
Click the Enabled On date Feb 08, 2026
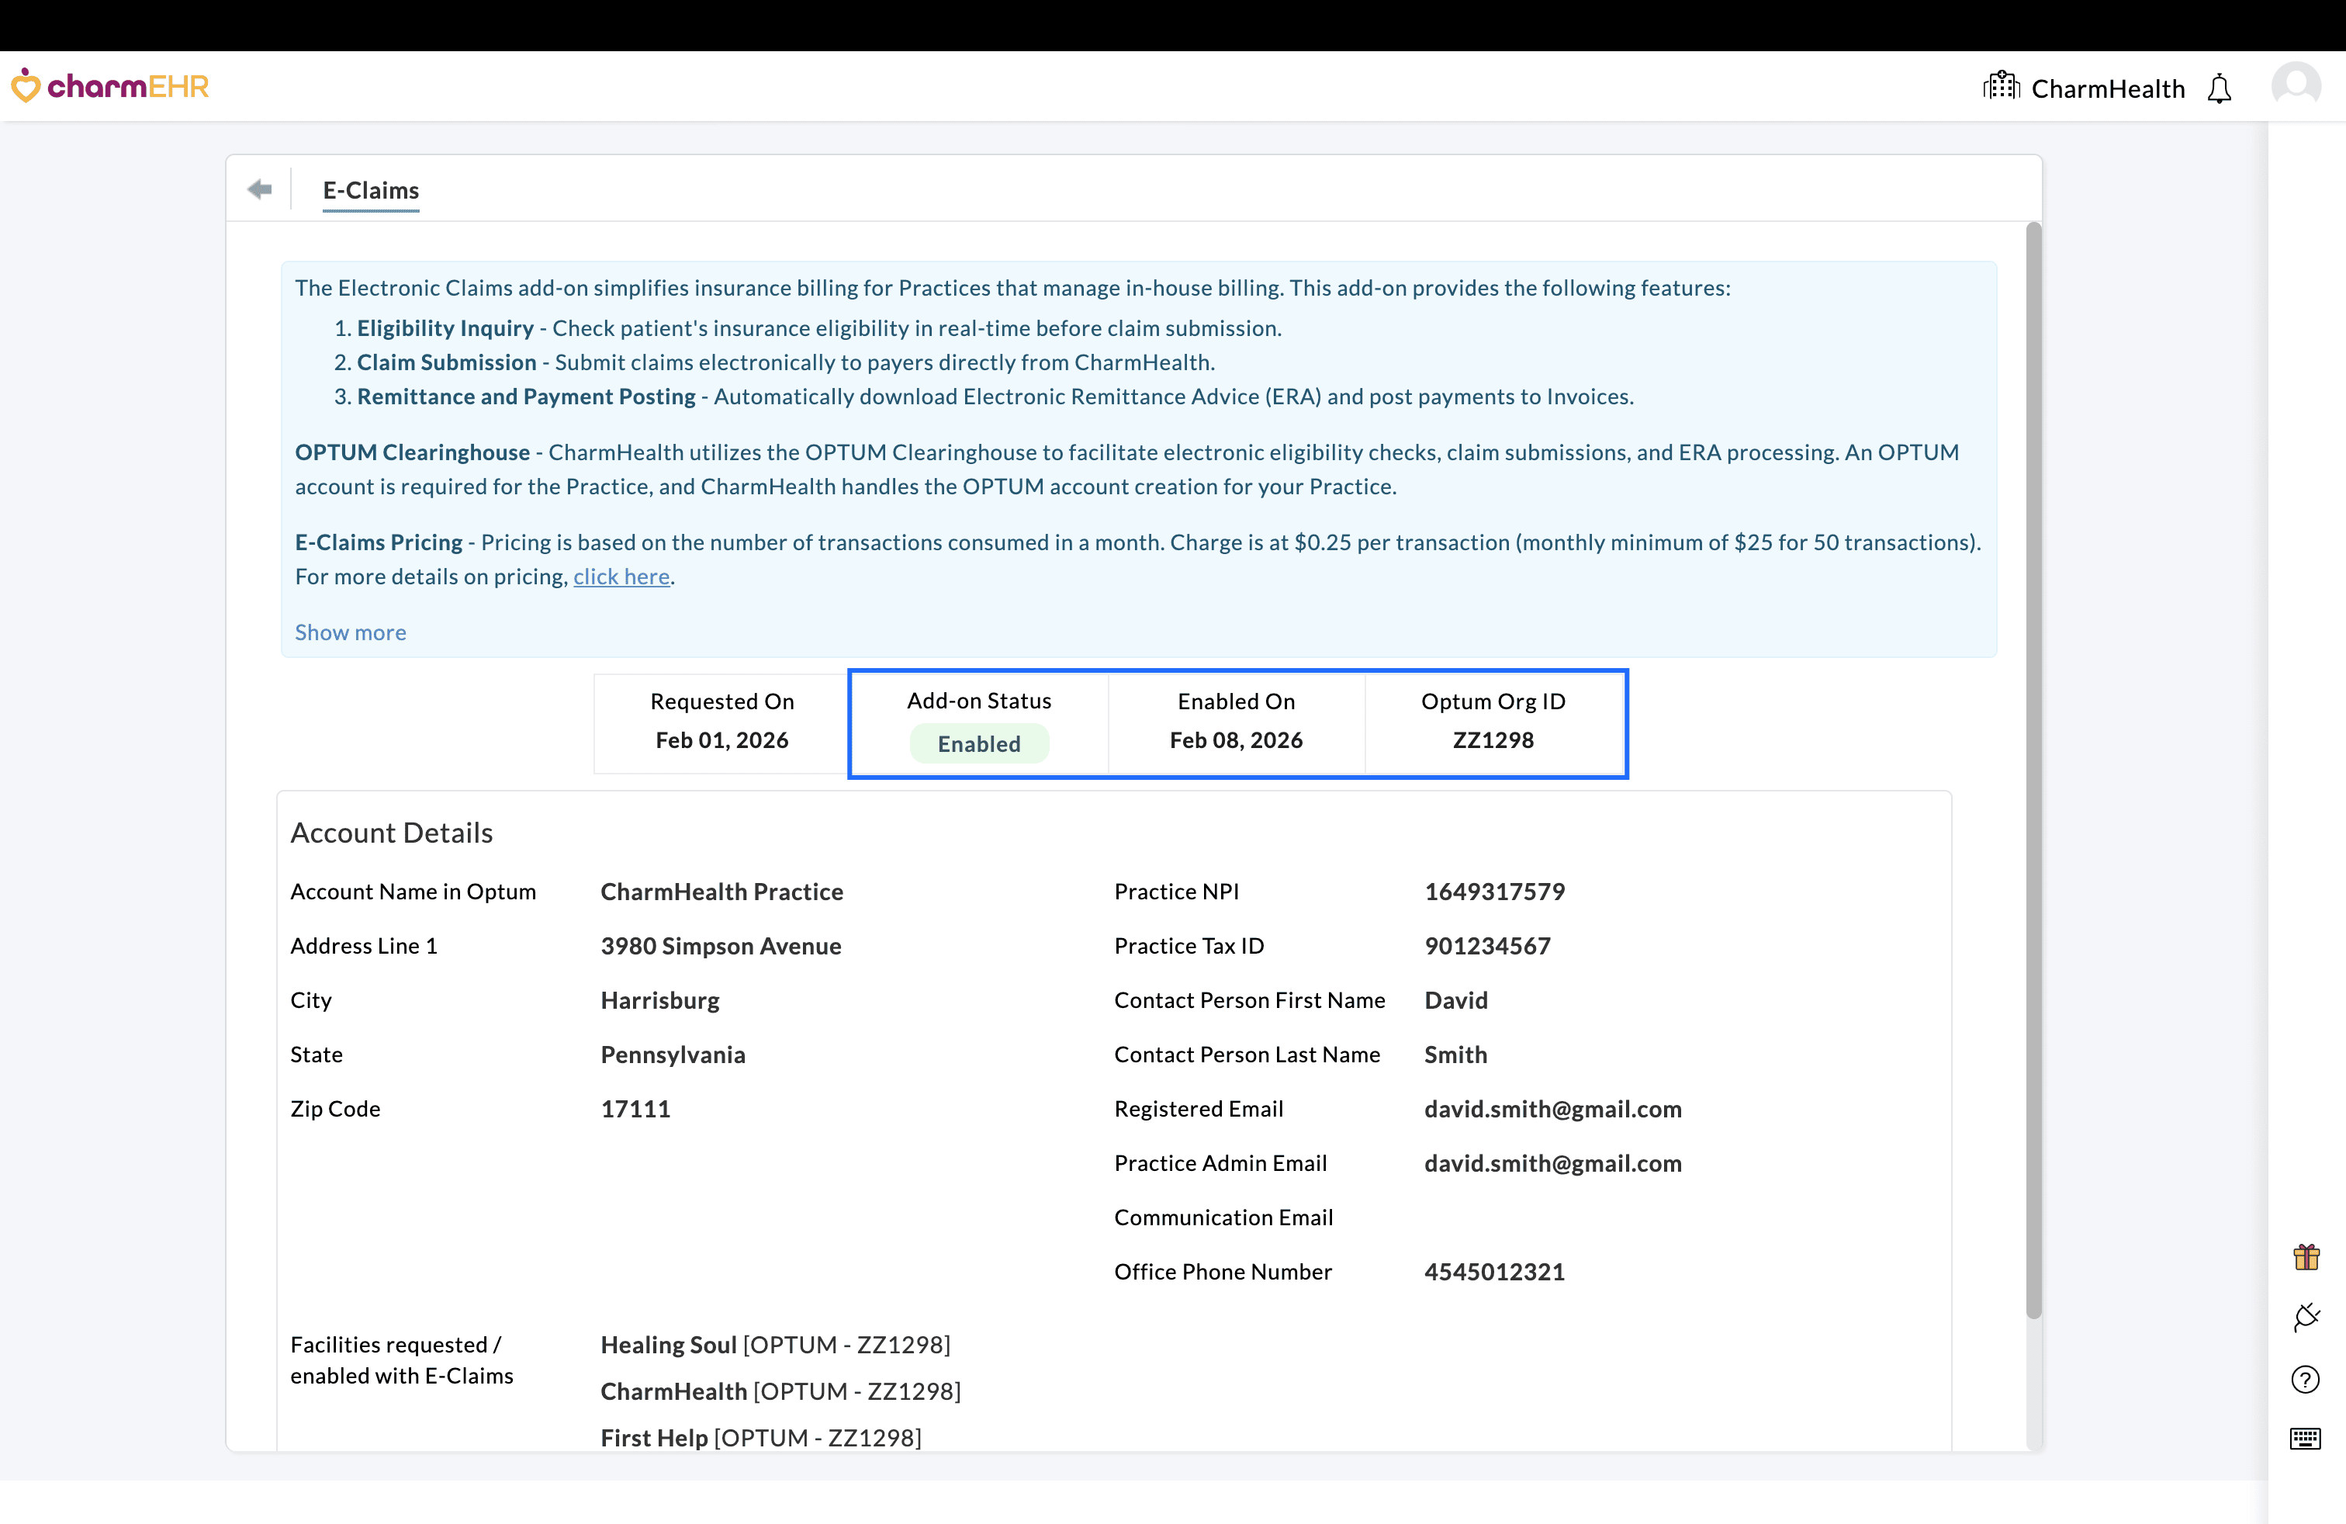pos(1236,740)
